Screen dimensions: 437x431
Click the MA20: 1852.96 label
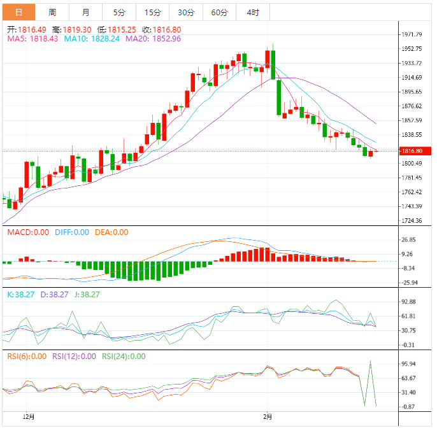[154, 39]
